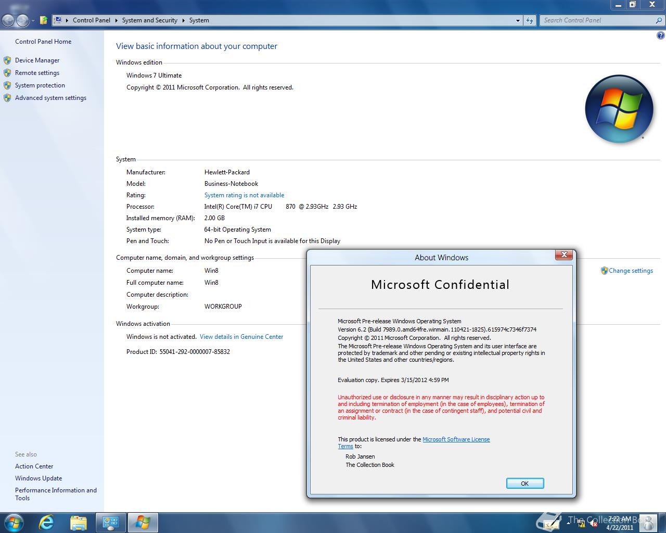
Task: Click the Control Panel icon in address bar
Action: pyautogui.click(x=58, y=20)
